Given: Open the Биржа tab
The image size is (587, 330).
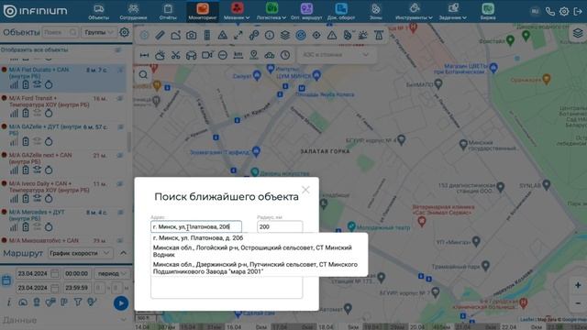Looking at the screenshot, I should coord(488,11).
